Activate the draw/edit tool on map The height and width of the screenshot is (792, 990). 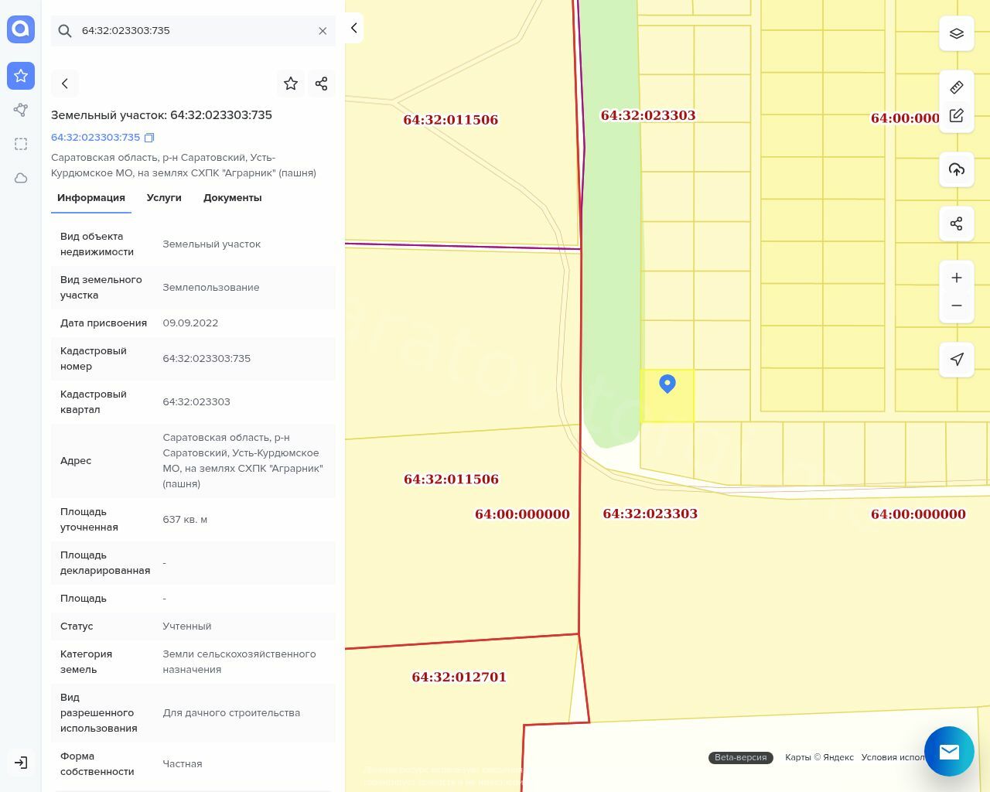956,115
